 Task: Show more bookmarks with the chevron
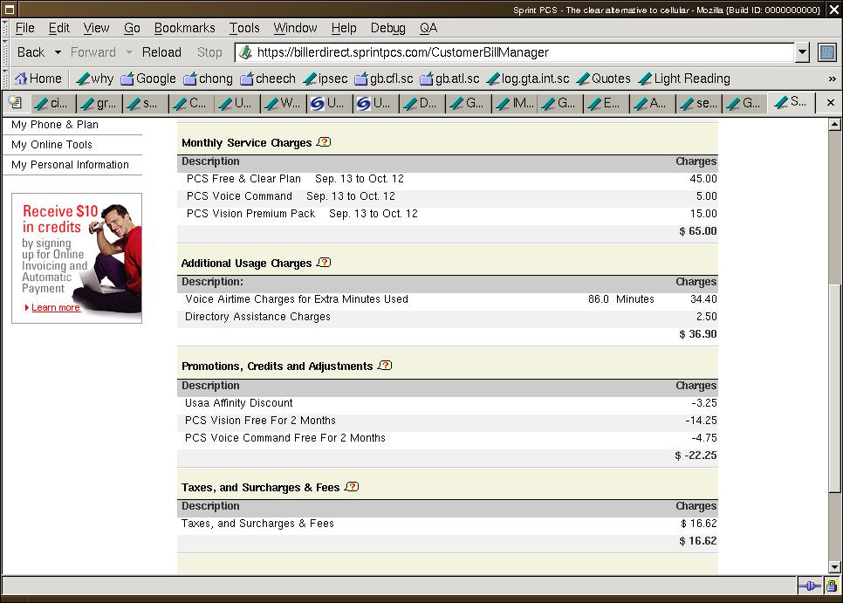(833, 79)
